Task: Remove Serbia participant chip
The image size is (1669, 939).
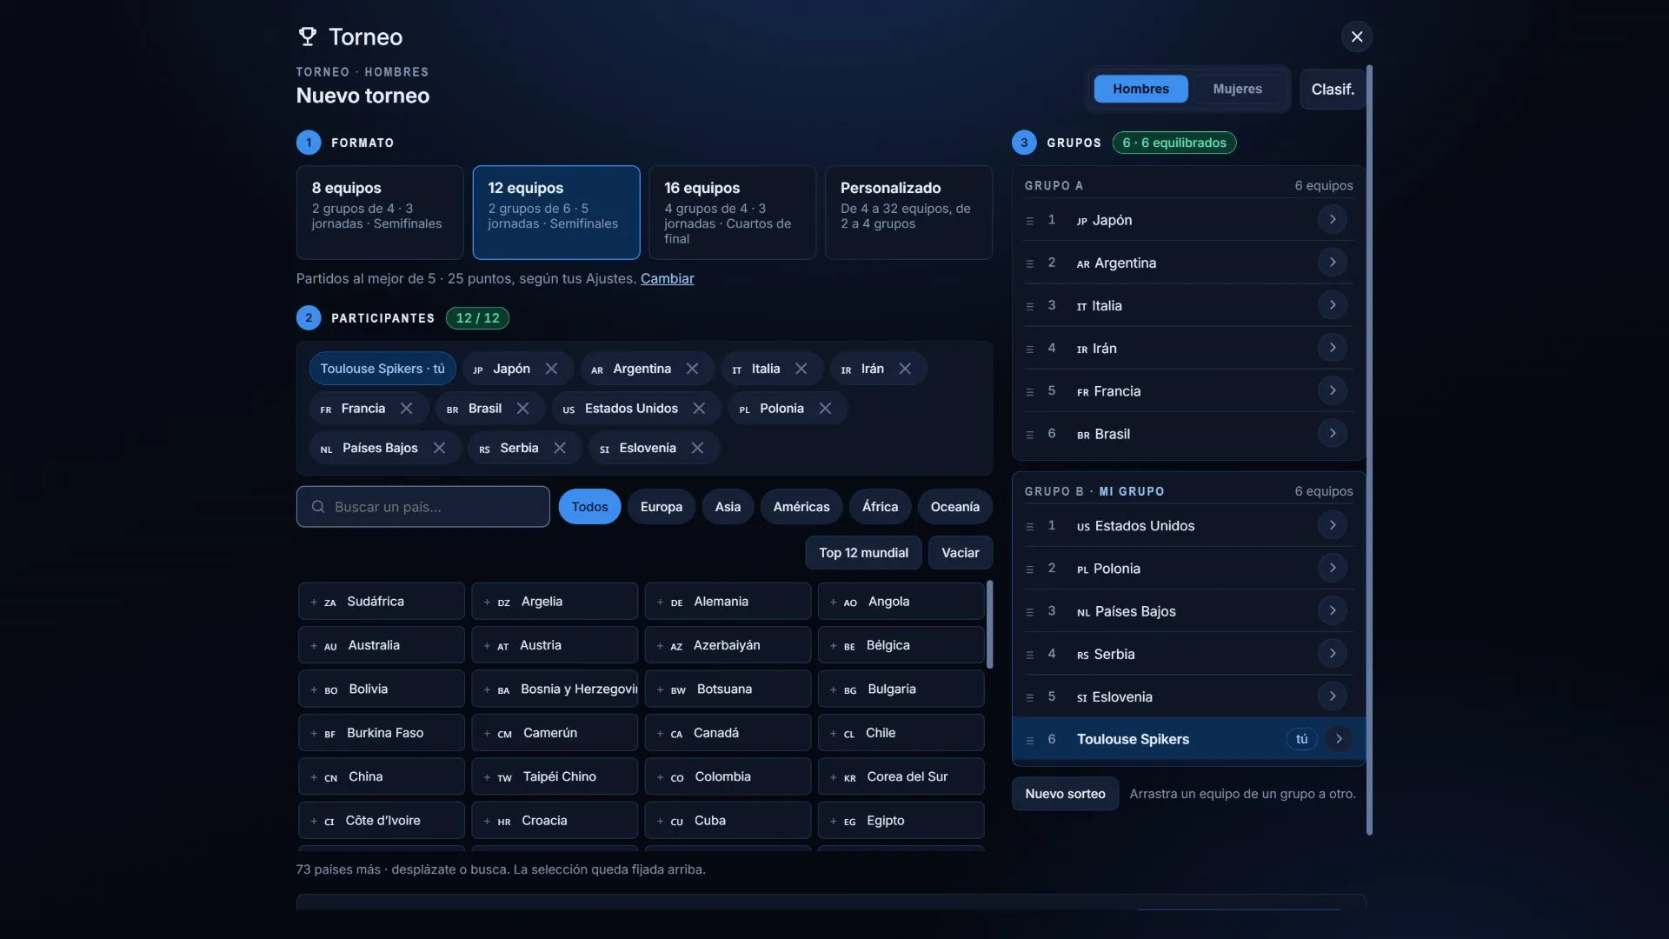Action: tap(560, 448)
